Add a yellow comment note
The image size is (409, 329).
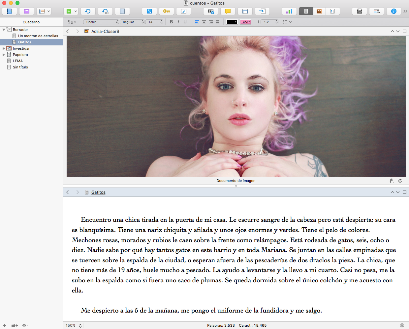[228, 11]
